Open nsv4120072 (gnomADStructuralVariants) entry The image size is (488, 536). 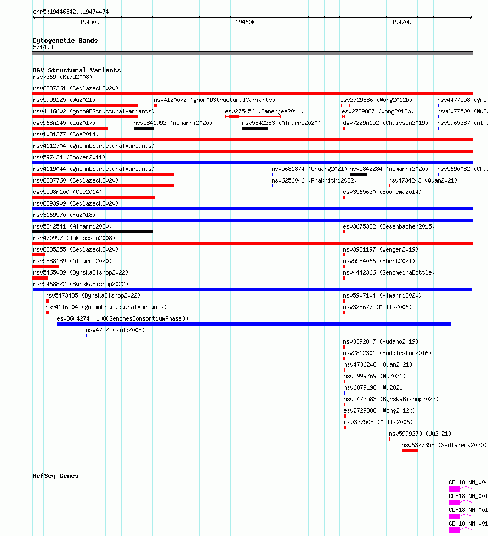pos(214,100)
